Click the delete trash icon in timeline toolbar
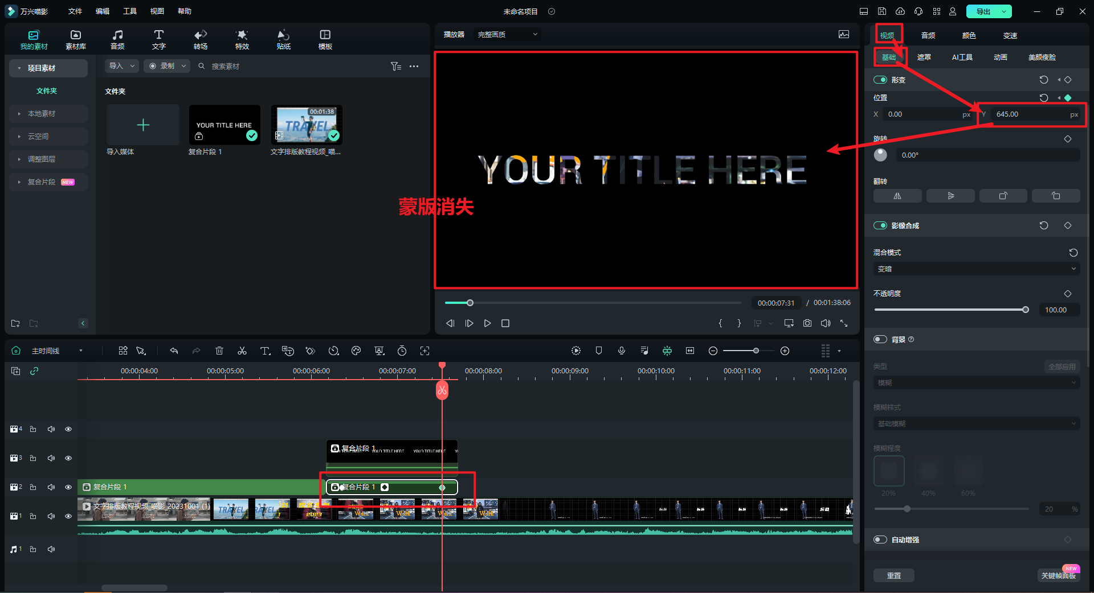 coord(219,351)
